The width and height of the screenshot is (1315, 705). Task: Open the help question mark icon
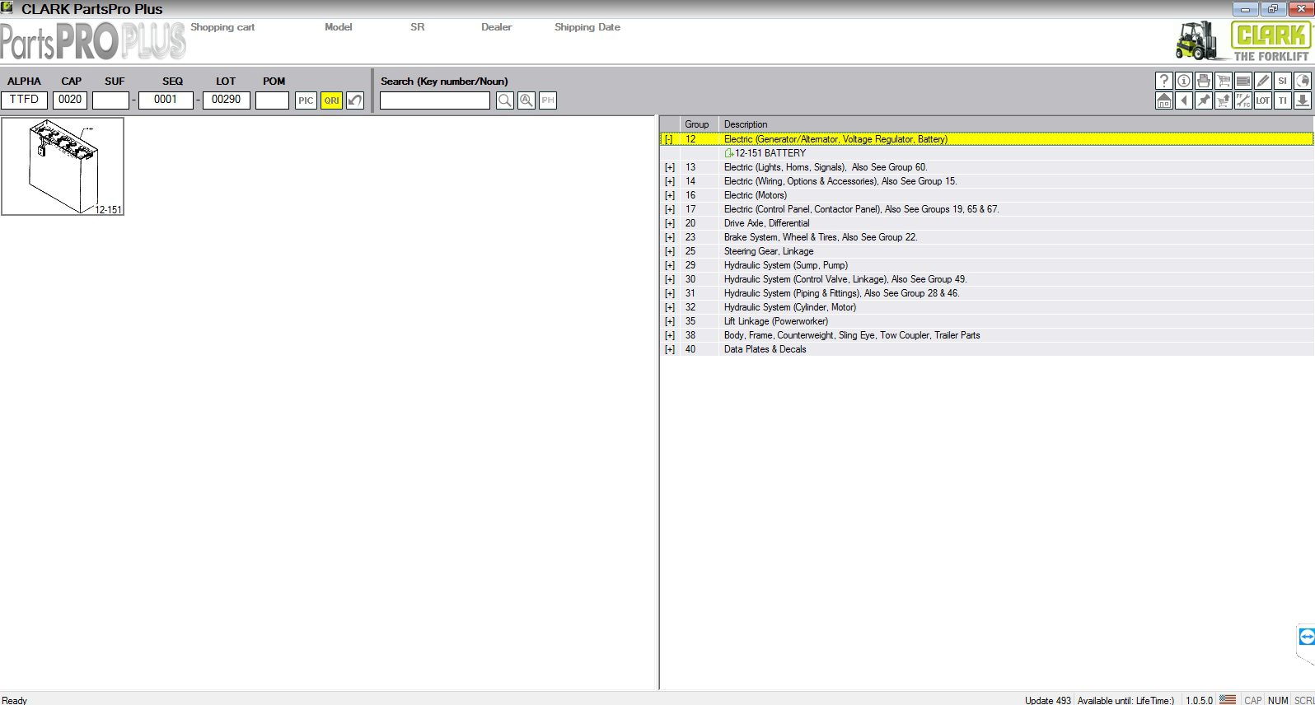click(x=1163, y=80)
